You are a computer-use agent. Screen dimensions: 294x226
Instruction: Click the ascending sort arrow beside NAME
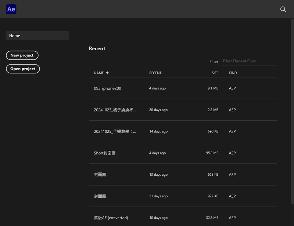coord(107,73)
